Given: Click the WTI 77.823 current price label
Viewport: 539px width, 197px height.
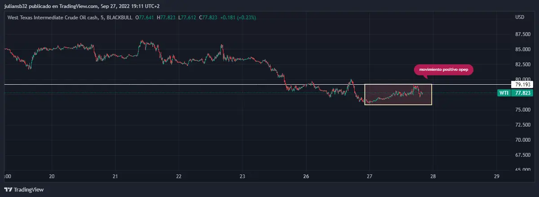Looking at the screenshot, I should pos(516,93).
